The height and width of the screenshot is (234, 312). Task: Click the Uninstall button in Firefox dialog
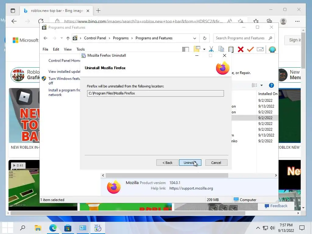click(190, 163)
